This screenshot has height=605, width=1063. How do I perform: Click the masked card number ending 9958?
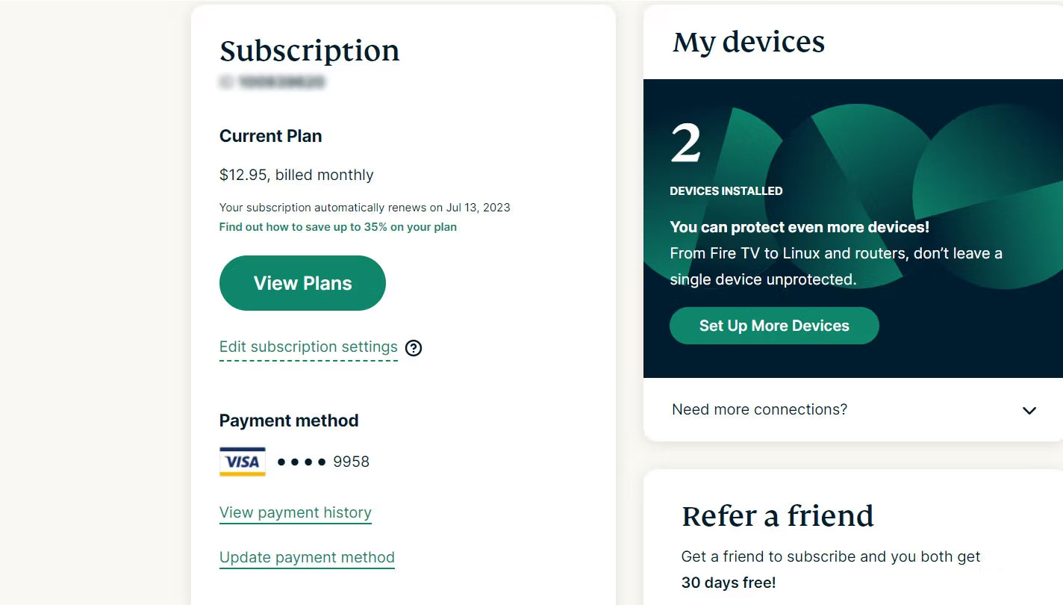tap(323, 462)
